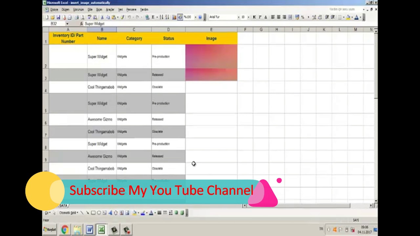The image size is (420, 236).
Task: Toggle the Drawing toolbar button
Action: (x=179, y=17)
